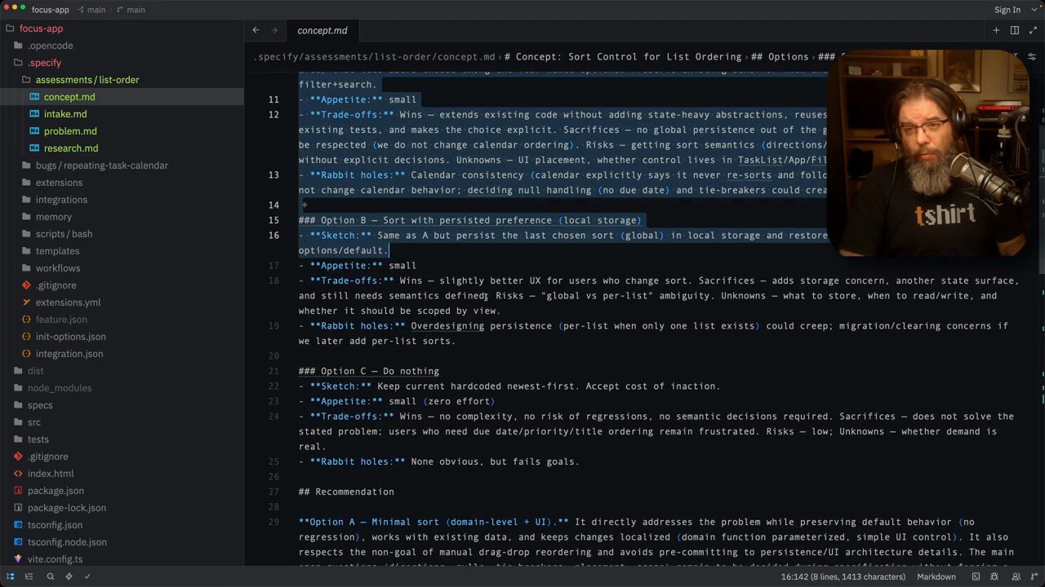Click the '# Concept: Sort Control' breadcrumb heading
The height and width of the screenshot is (587, 1045).
[623, 57]
